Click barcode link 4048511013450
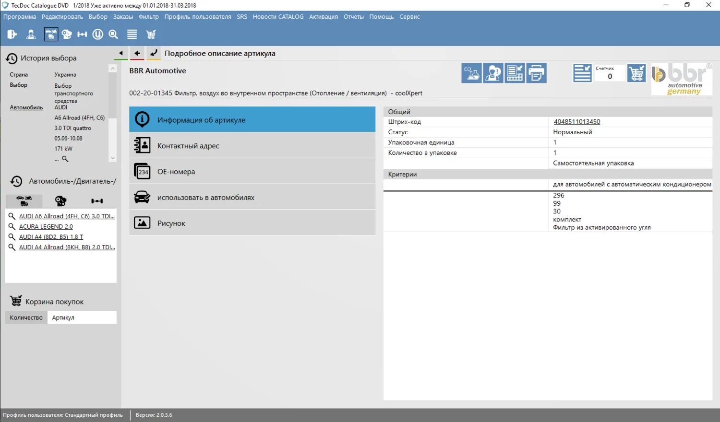Screen dimensions: 720x422 click(577, 122)
